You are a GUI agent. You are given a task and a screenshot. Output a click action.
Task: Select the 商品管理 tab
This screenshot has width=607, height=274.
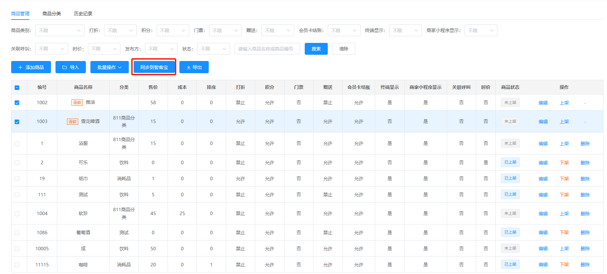[20, 14]
